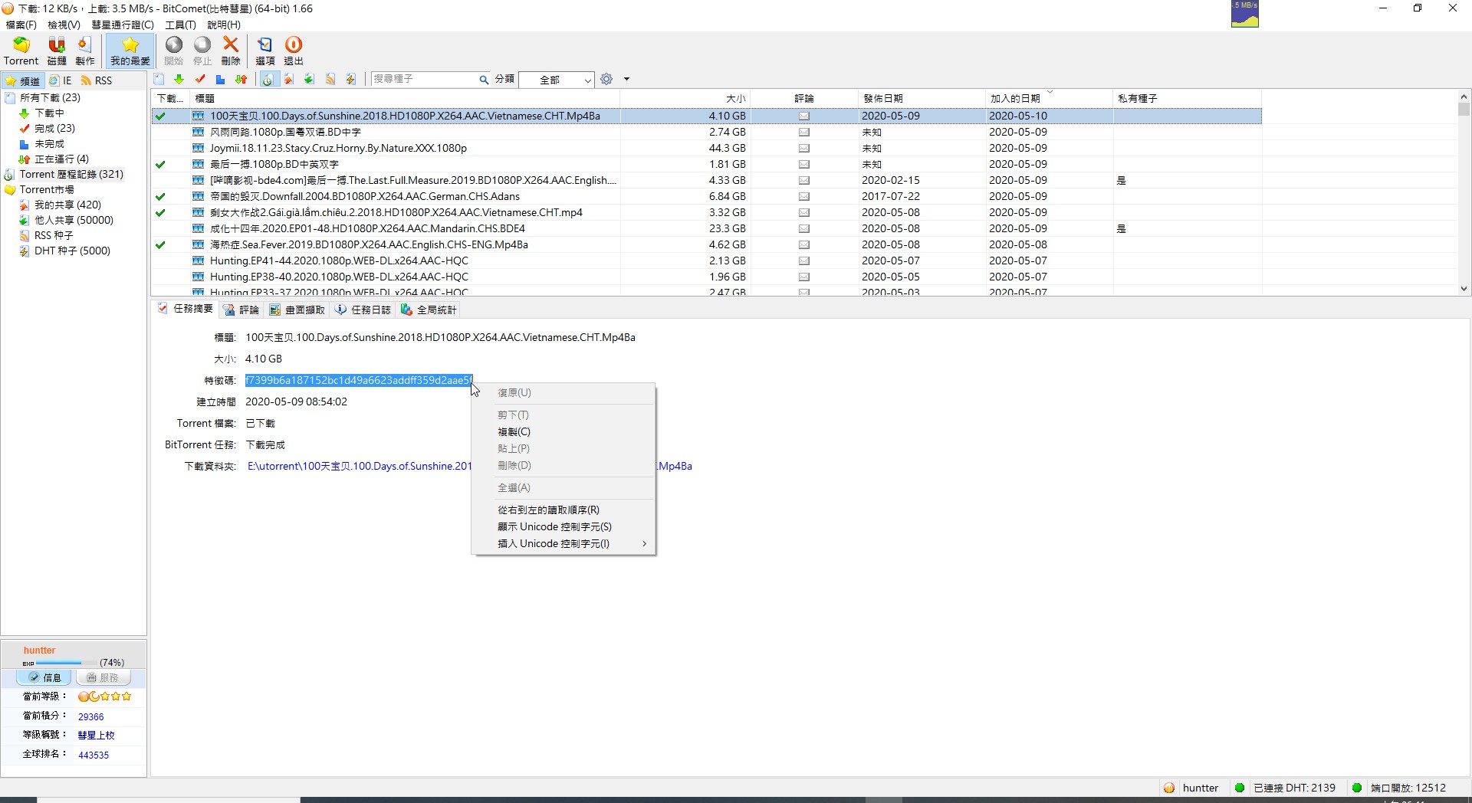The image size is (1472, 803).
Task: Switch to the RSS tab in sidebar
Action: (x=97, y=80)
